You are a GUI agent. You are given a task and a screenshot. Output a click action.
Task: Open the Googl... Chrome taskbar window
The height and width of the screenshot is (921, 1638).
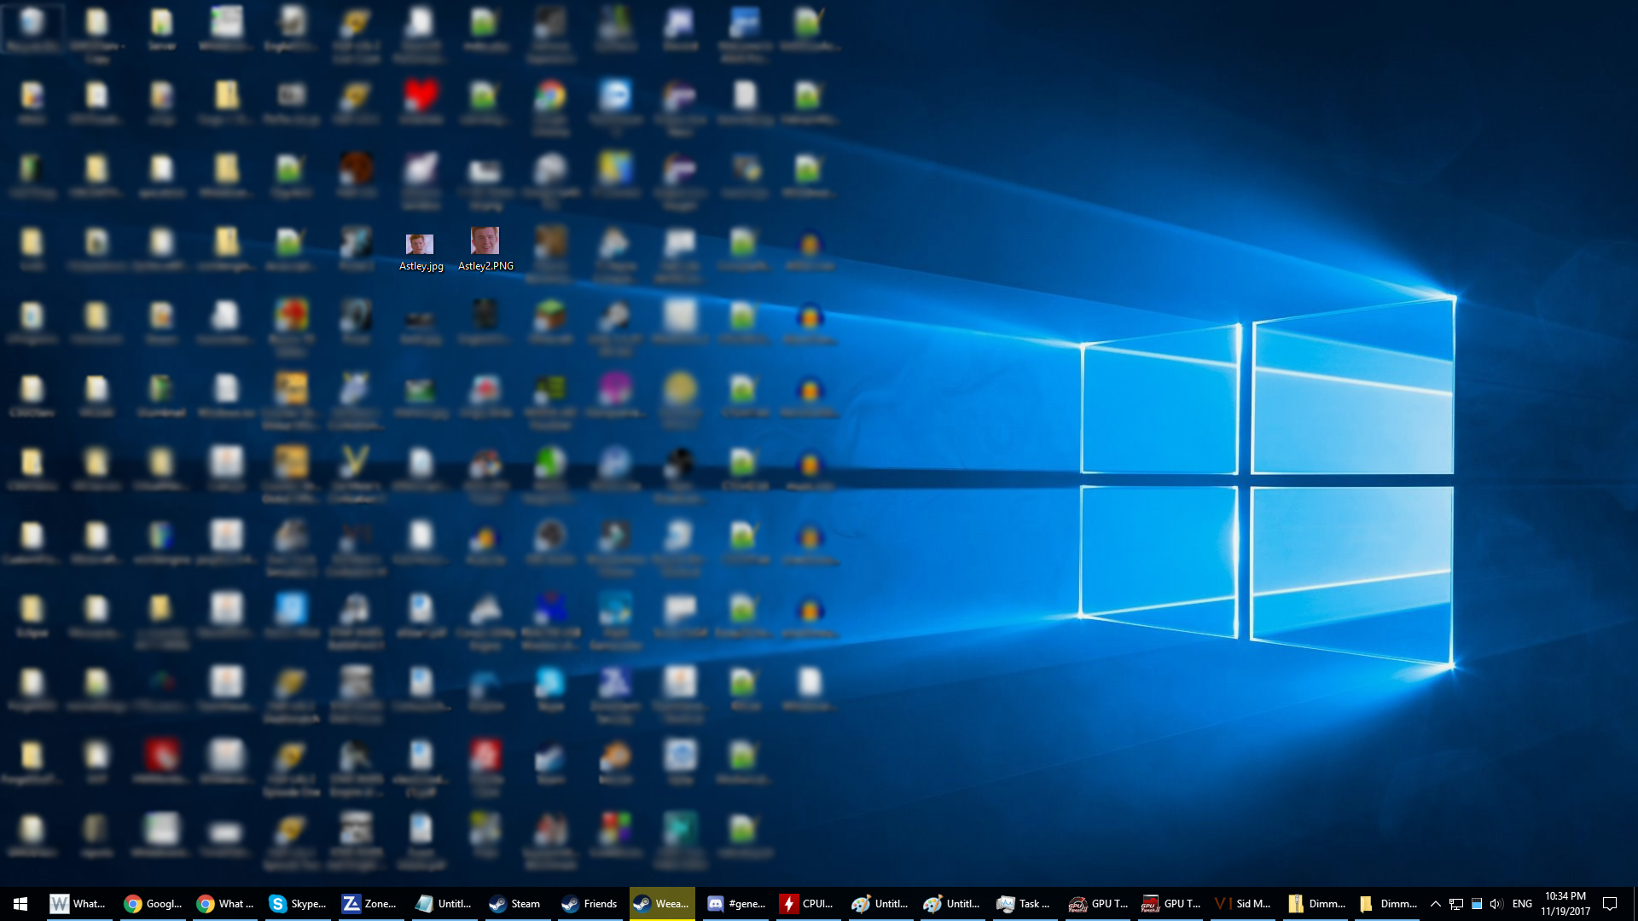(153, 904)
